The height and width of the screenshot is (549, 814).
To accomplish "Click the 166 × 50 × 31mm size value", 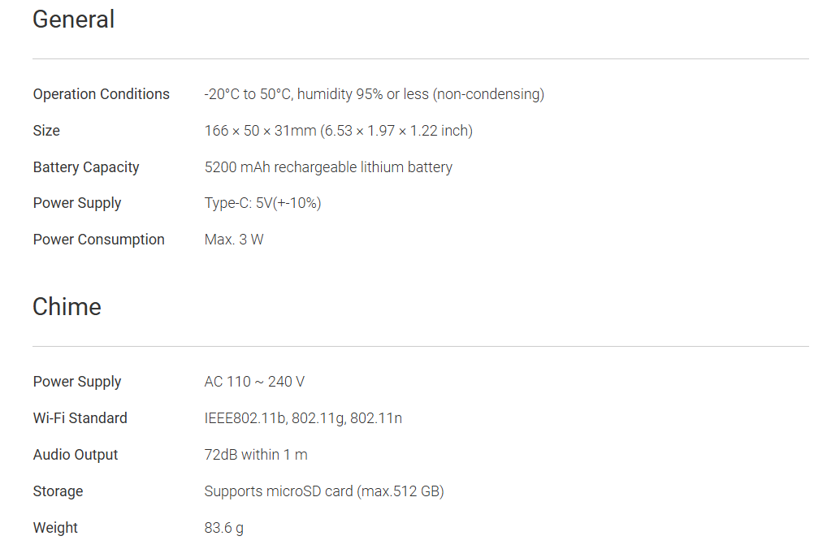I will tap(338, 131).
